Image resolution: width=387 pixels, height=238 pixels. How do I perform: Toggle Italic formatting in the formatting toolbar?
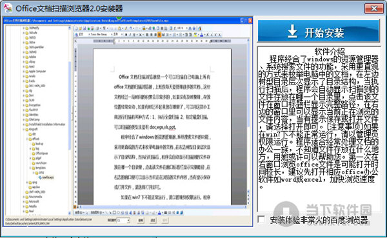coord(130,34)
